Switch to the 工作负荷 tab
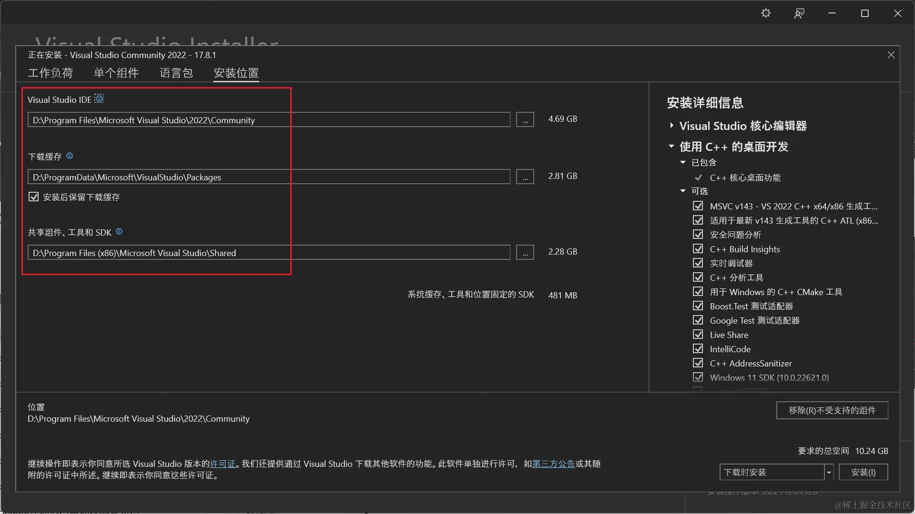The image size is (915, 514). [51, 73]
